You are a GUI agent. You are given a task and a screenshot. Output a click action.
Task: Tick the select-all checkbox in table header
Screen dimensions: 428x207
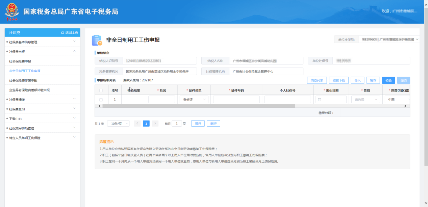coord(101,90)
